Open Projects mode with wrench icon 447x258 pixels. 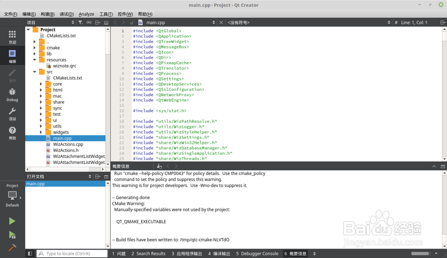click(12, 114)
